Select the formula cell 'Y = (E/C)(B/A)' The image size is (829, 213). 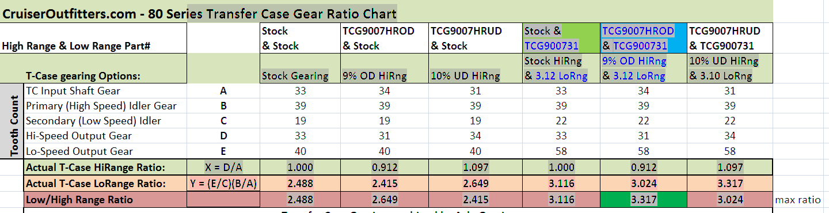[223, 184]
